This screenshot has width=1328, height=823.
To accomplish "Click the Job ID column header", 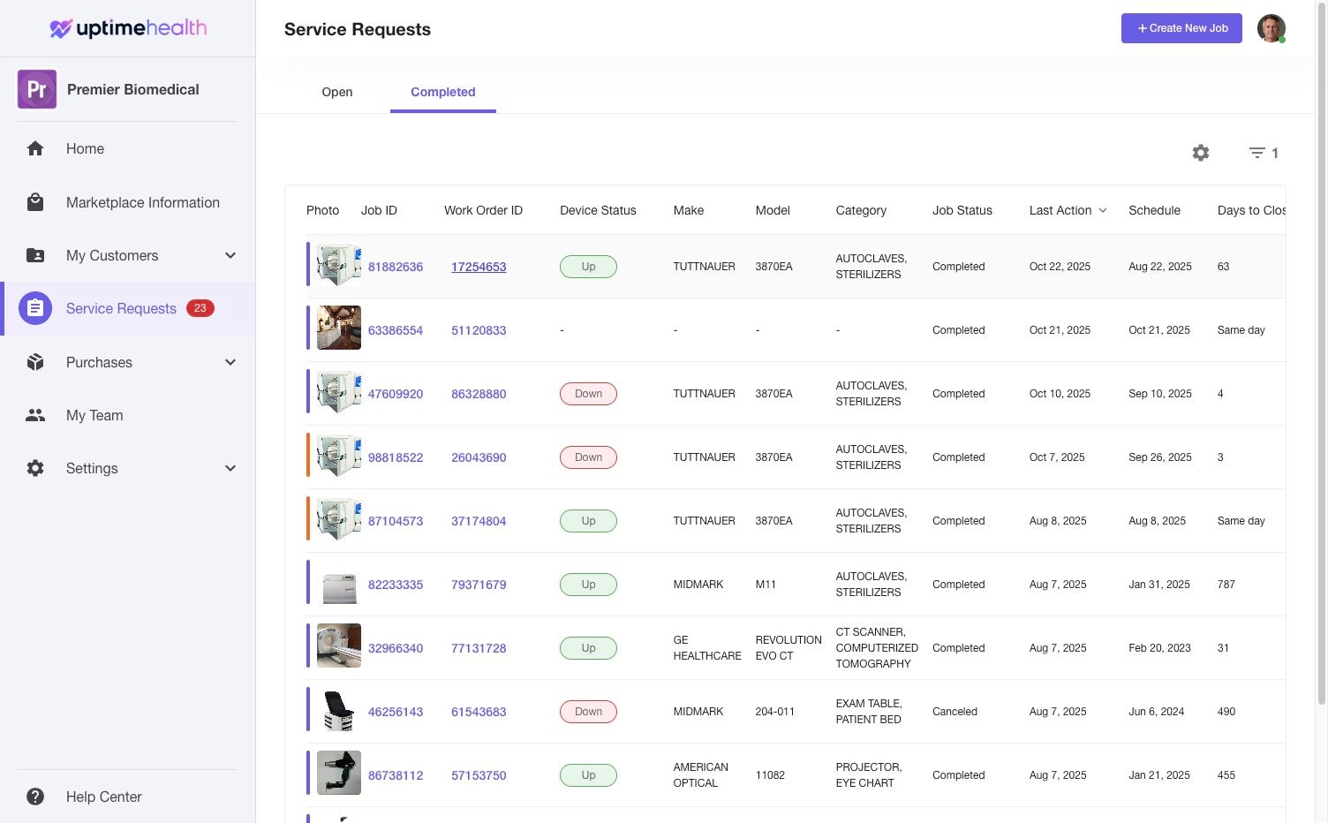I will (379, 210).
